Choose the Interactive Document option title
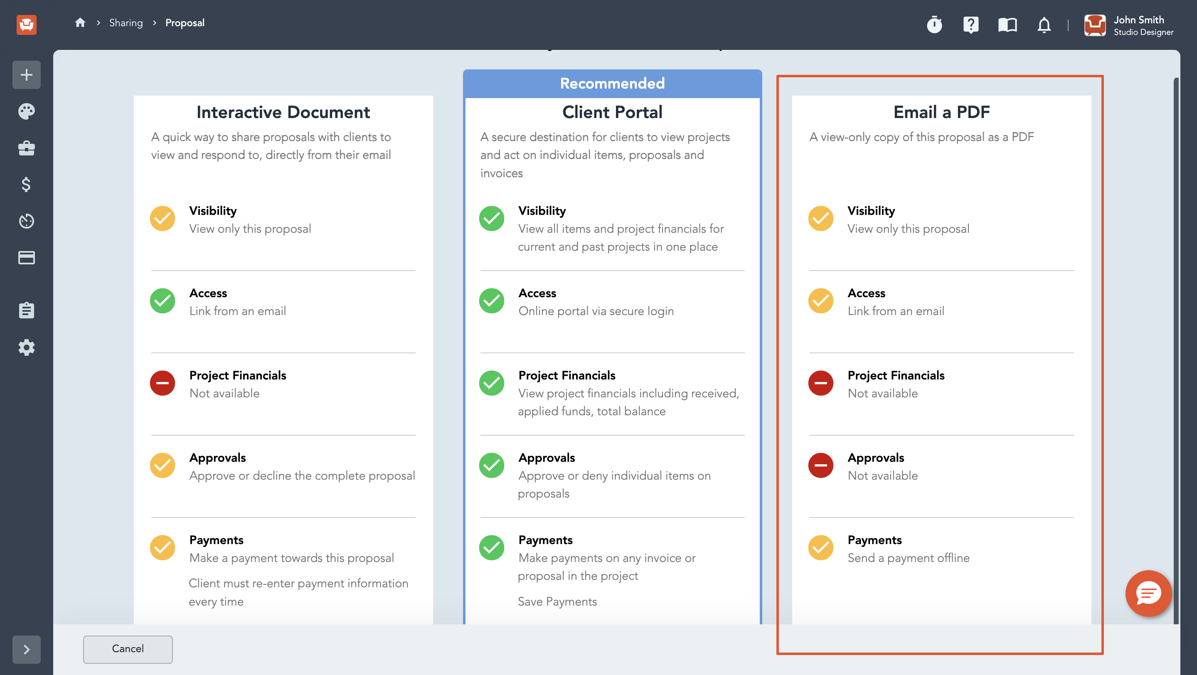This screenshot has height=675, width=1197. [283, 112]
